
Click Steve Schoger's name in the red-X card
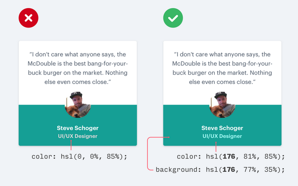point(78,128)
